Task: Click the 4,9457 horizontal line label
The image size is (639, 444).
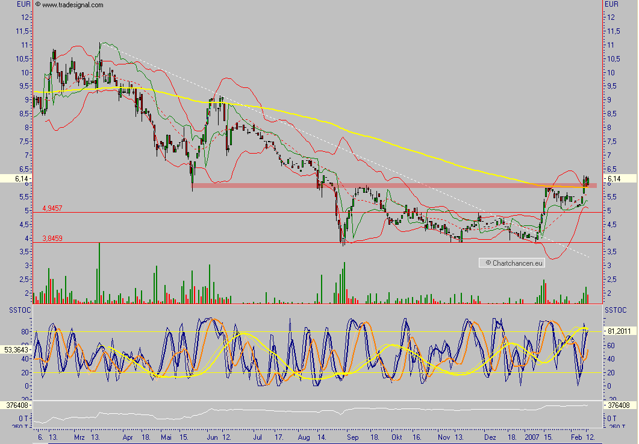Action: 51,208
